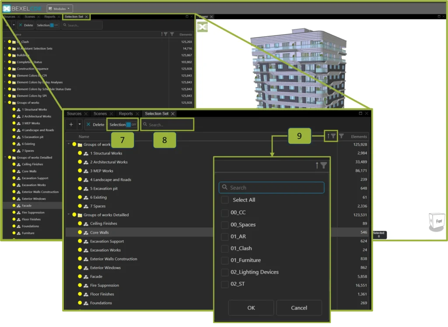Viewport: 448px width, 327px height.
Task: Click the BEXEL X logo icon in the viewer
Action: coord(202,27)
